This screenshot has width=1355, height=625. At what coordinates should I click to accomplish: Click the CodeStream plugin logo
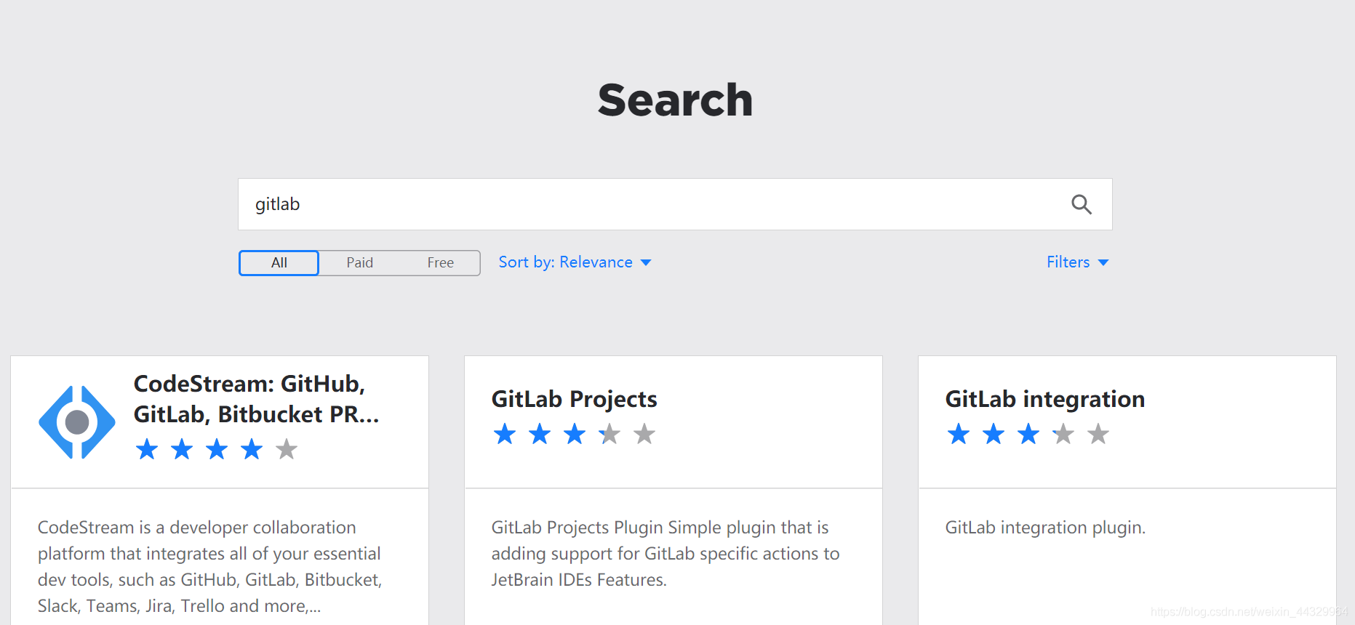pos(76,422)
